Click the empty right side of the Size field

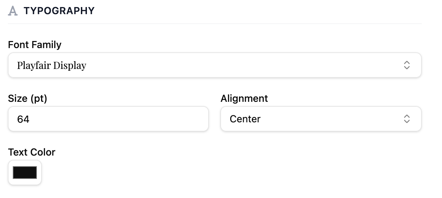pos(170,119)
